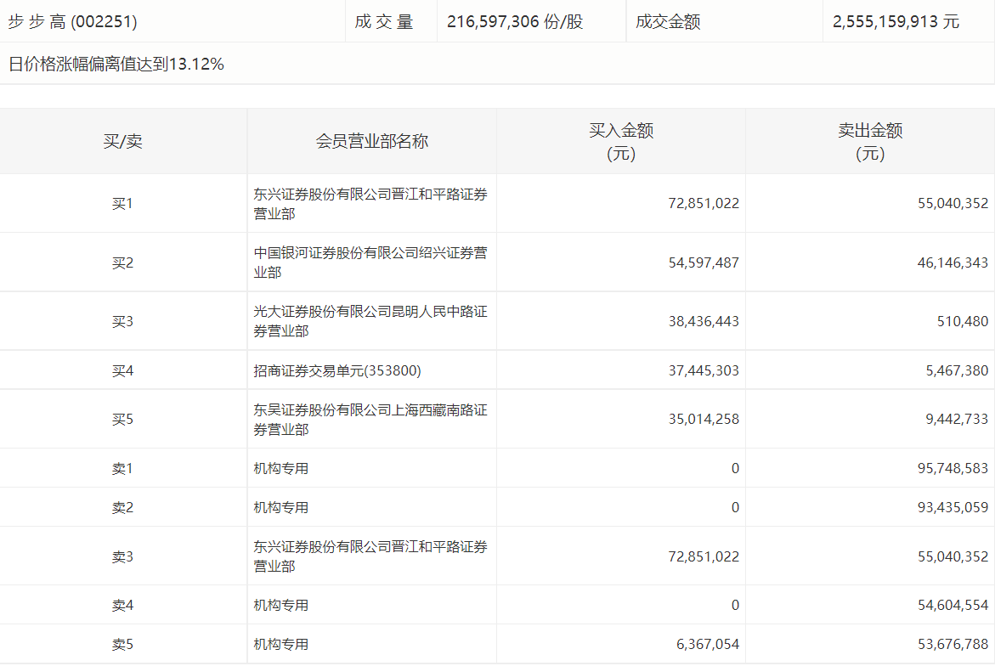This screenshot has width=995, height=666.
Task: Select buy amount 54,597,487
Action: click(x=704, y=262)
